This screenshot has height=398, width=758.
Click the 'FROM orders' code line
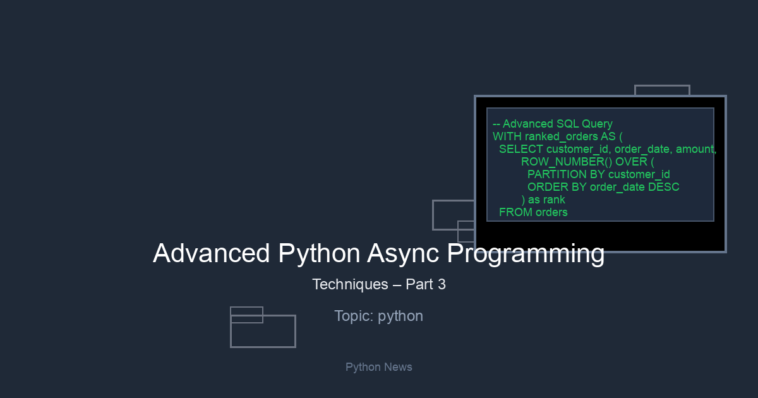click(x=533, y=212)
